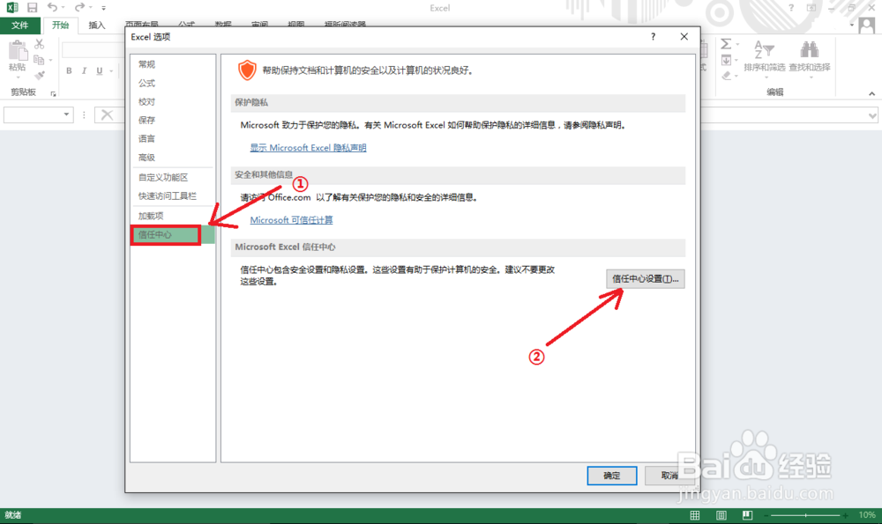Click the Fill down icon

(x=726, y=60)
